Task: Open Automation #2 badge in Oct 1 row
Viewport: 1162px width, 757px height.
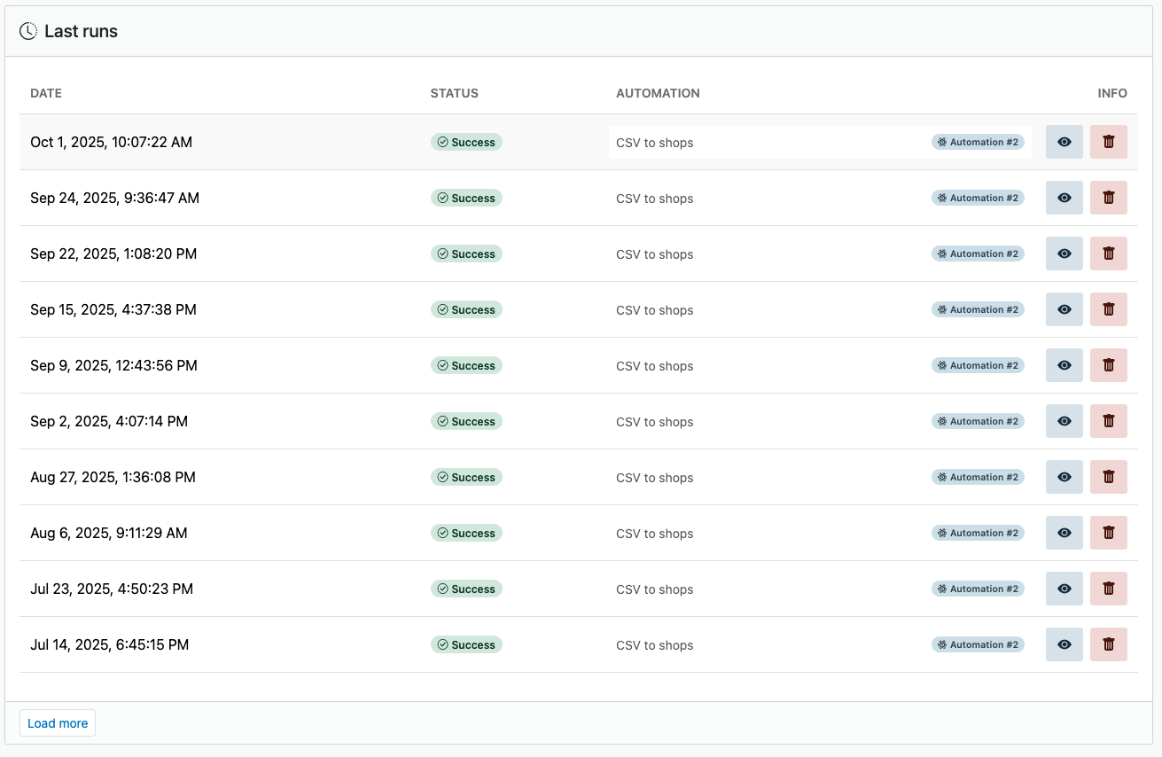Action: (978, 142)
